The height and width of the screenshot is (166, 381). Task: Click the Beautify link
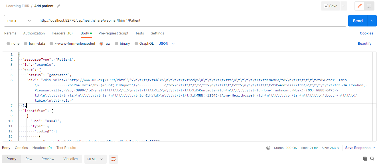(364, 44)
